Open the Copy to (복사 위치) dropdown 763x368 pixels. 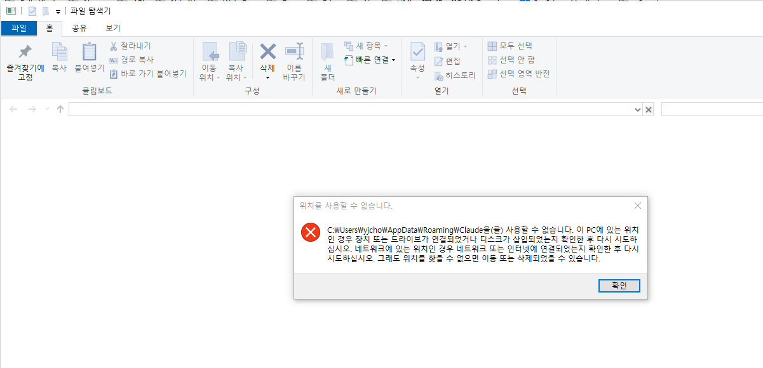click(x=236, y=72)
